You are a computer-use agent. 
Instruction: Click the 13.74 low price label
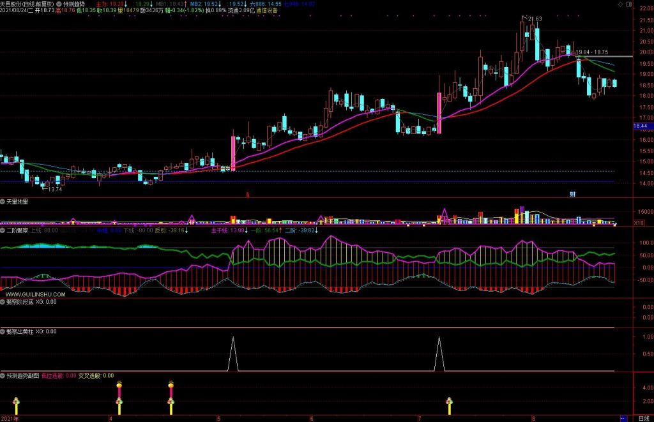tap(55, 190)
